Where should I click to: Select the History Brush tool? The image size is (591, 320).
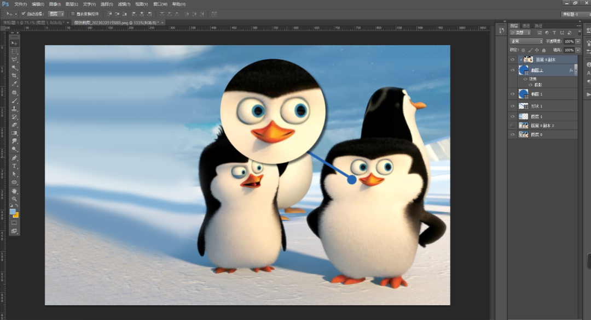click(x=14, y=117)
